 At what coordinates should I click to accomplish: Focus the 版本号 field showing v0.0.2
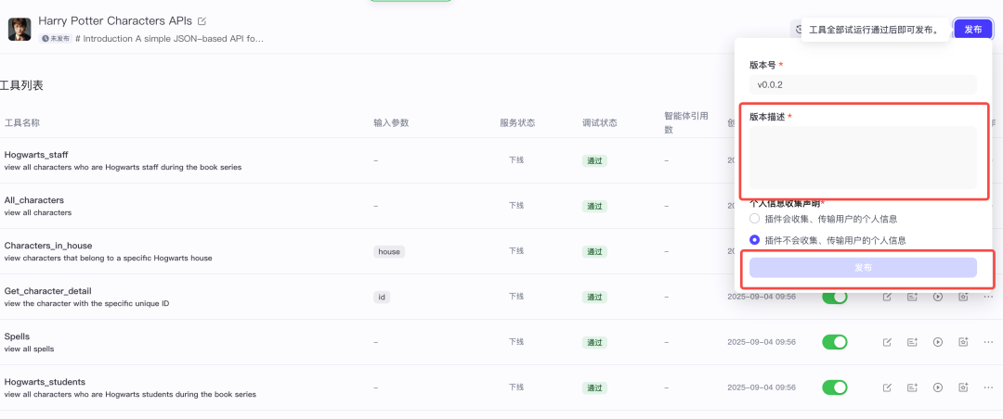click(x=863, y=84)
